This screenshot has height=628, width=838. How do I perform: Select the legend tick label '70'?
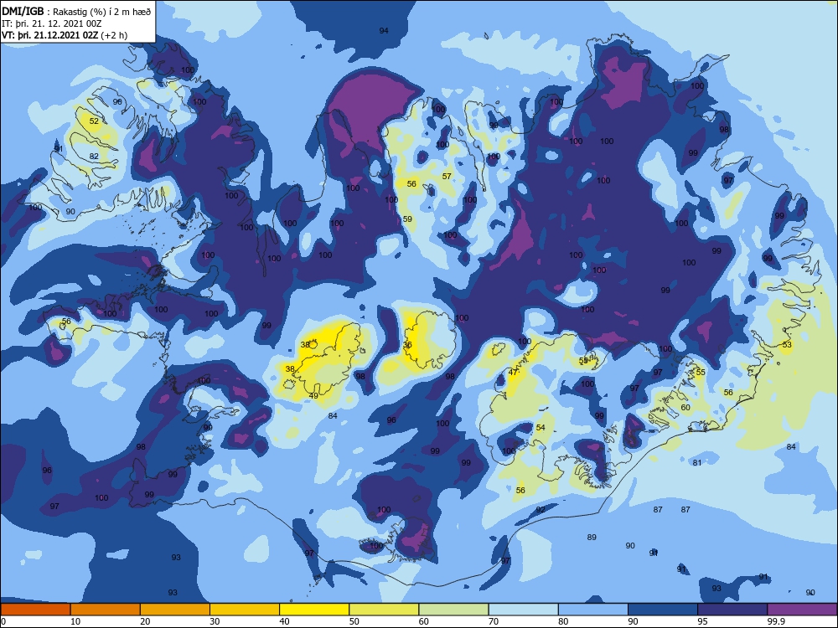point(494,621)
